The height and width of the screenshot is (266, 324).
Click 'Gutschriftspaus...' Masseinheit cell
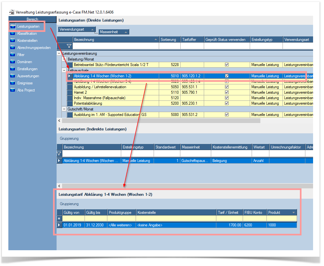tap(195, 161)
